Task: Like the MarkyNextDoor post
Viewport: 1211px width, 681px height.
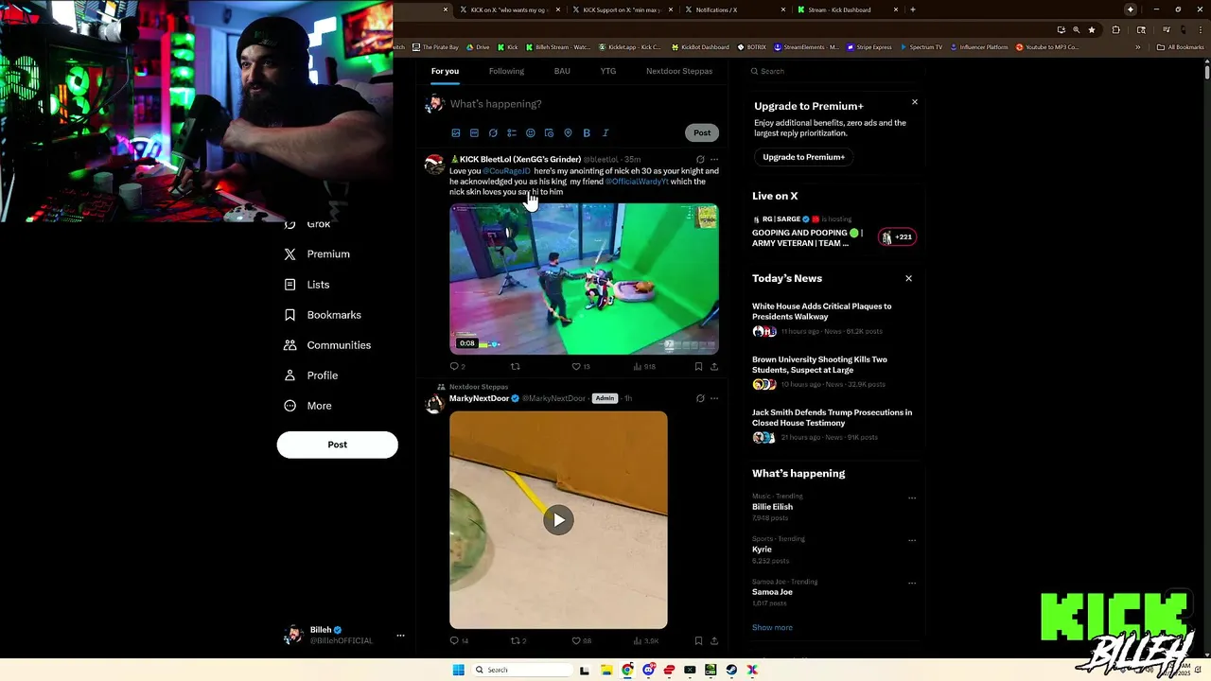Action: coord(576,641)
